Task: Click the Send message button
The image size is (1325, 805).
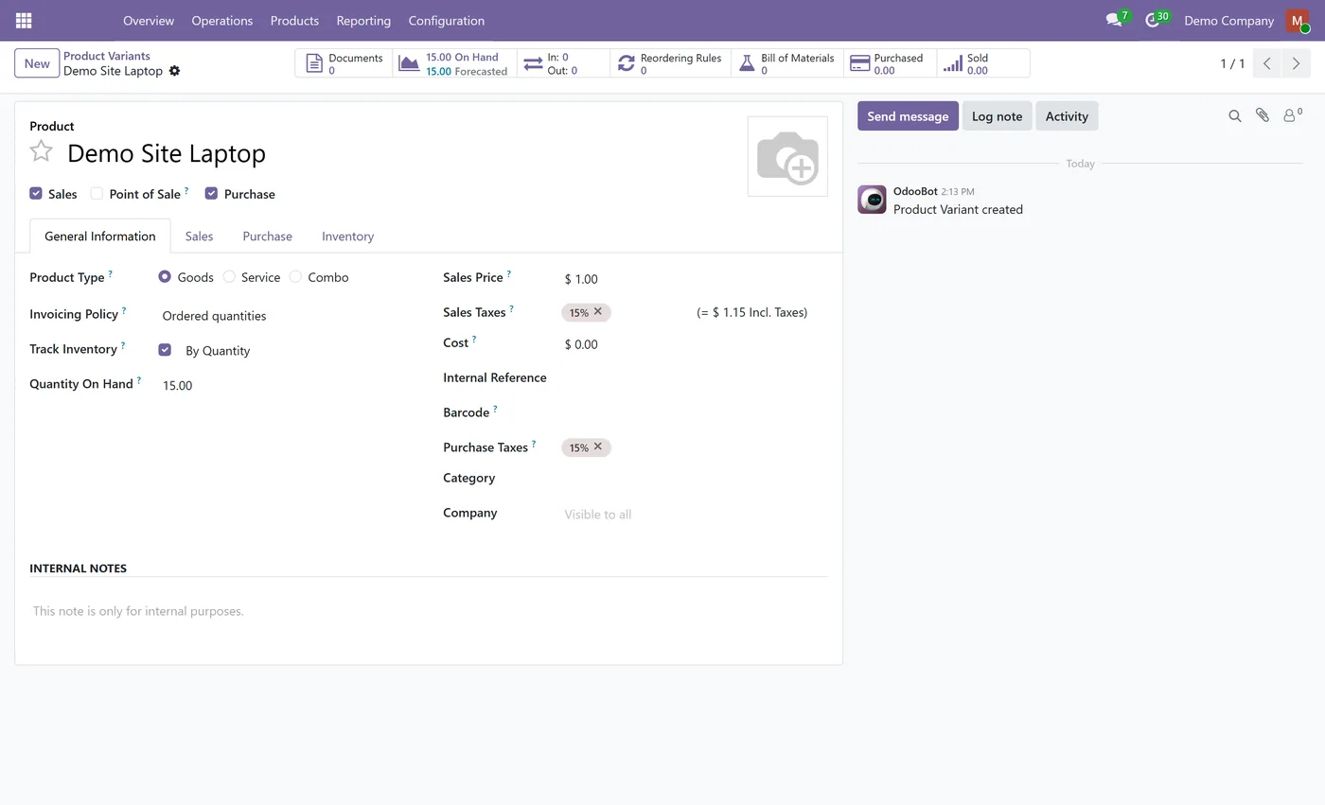Action: [x=908, y=115]
